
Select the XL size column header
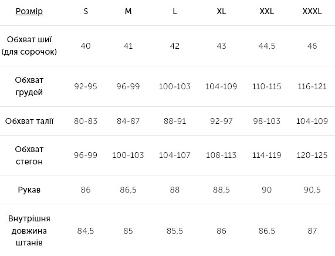click(221, 11)
